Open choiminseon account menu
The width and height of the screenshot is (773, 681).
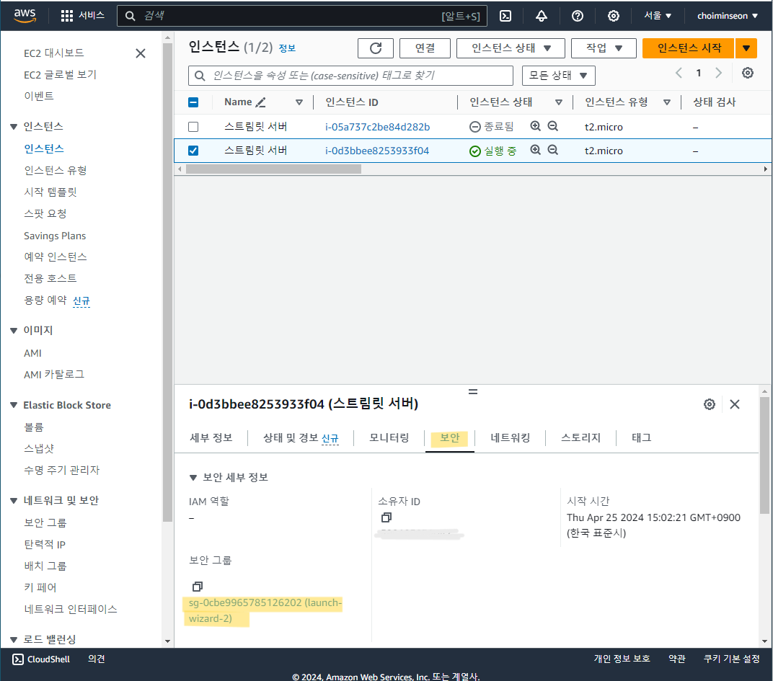coord(727,16)
